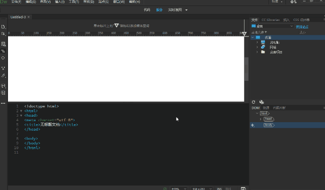Screen dimensions: 325x190
Task: Collapse the html node in DOM panel
Action: click(257, 113)
